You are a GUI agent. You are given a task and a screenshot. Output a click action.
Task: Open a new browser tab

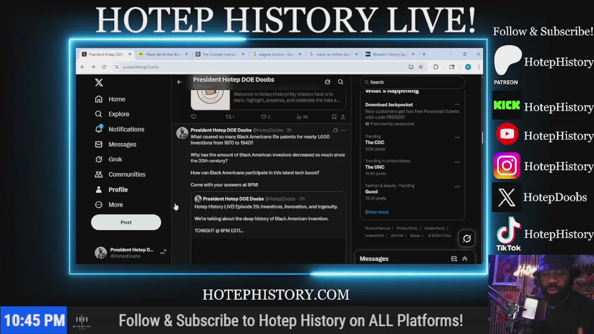click(x=424, y=54)
